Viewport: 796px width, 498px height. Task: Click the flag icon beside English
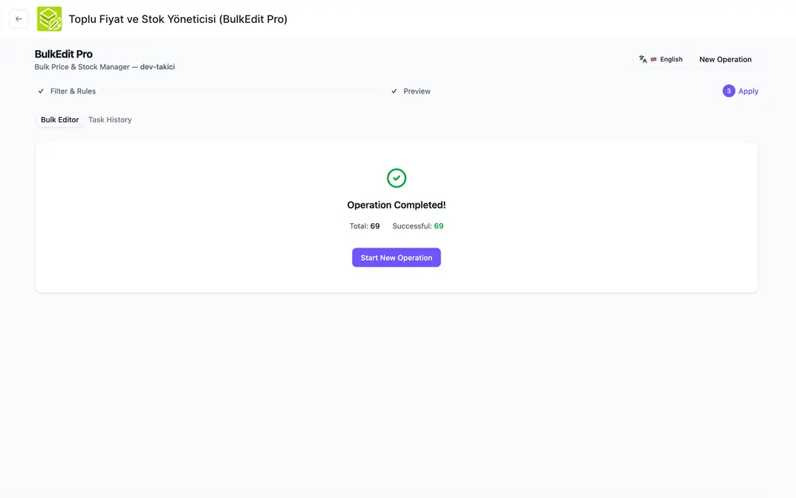pos(654,60)
